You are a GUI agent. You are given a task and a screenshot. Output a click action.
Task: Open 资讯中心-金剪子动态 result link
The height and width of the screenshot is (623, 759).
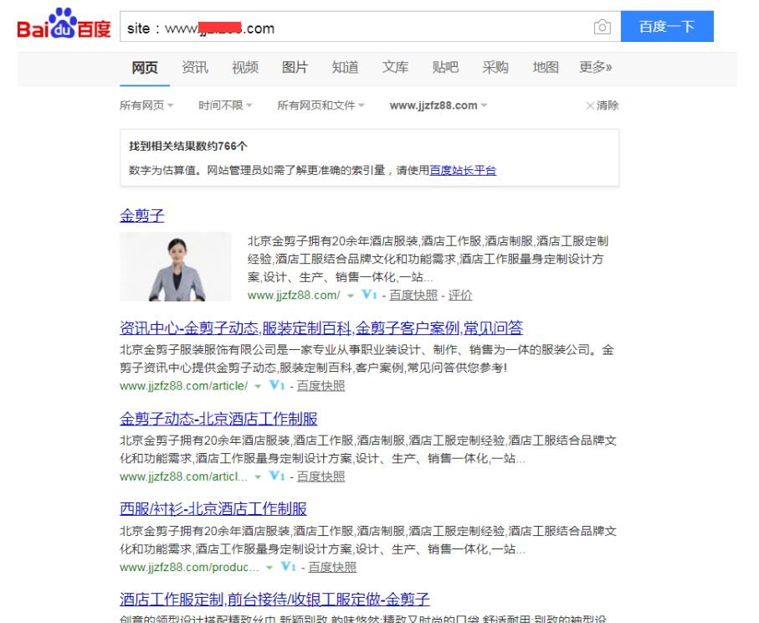click(321, 328)
